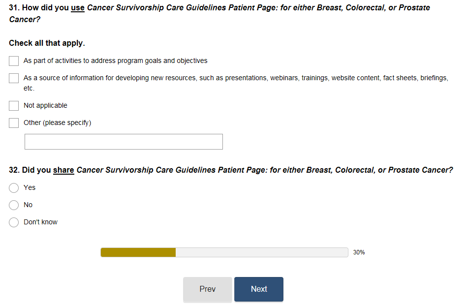This screenshot has height=307, width=466.
Task: Select 'Don't know' radio button
Action: coord(14,222)
